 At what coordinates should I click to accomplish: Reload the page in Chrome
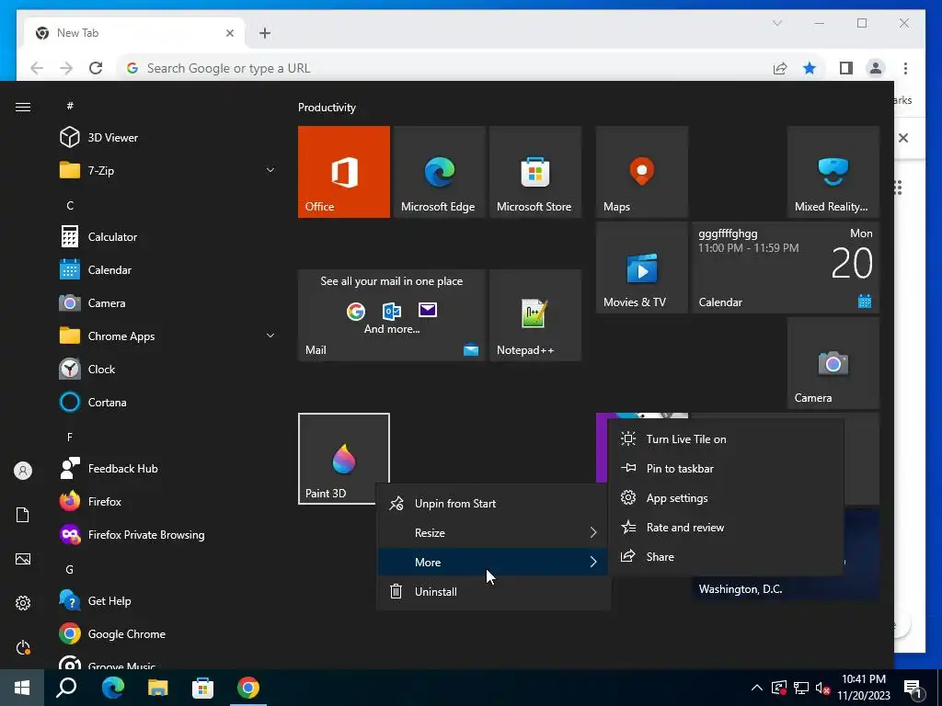pos(96,68)
